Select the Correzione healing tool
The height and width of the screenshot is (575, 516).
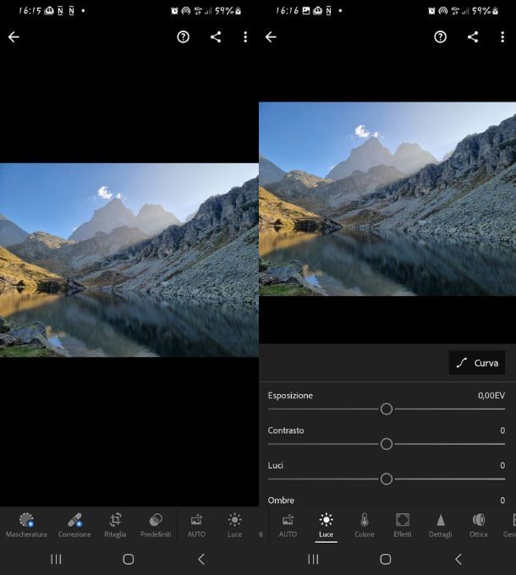tap(74, 523)
